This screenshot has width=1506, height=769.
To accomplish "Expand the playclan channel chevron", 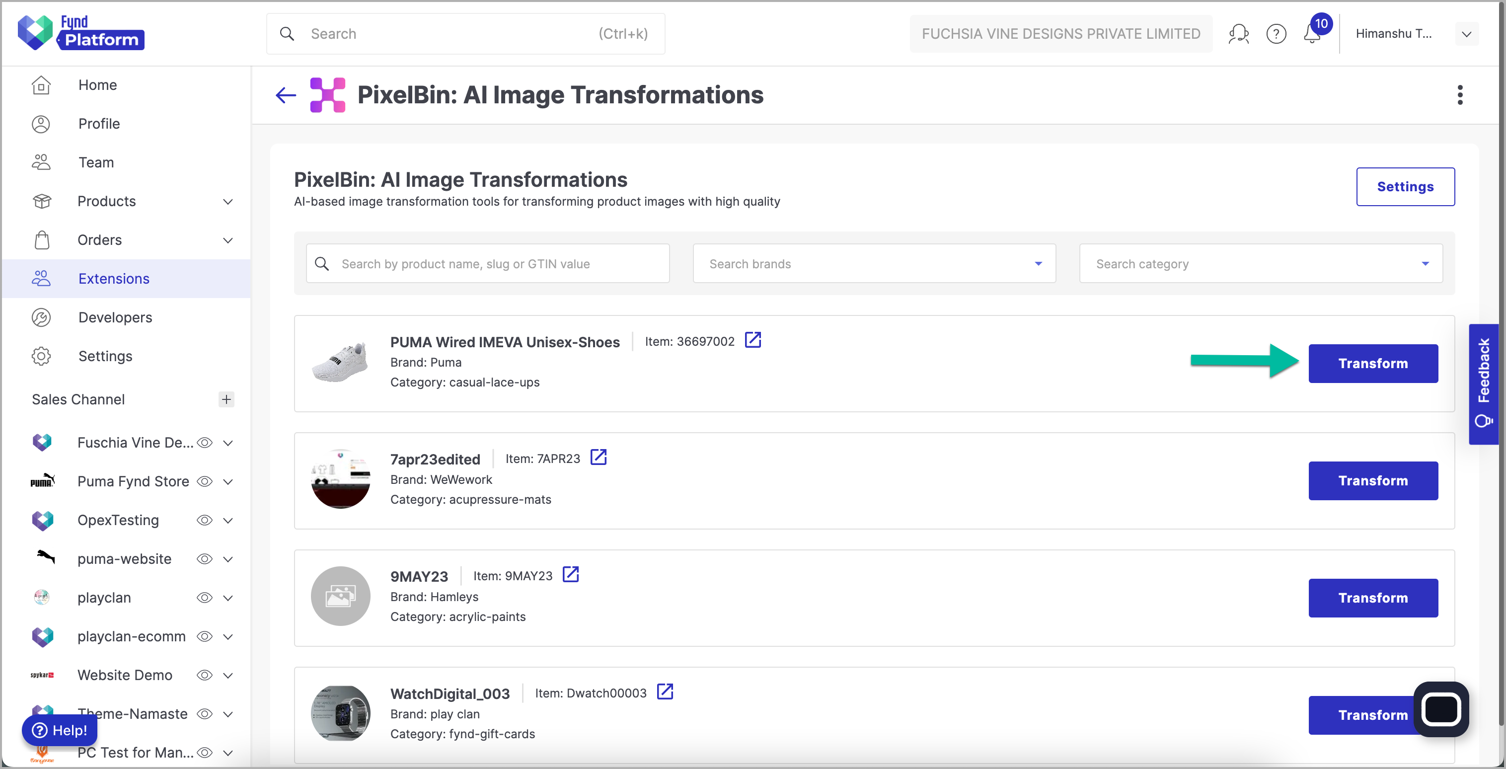I will [228, 598].
